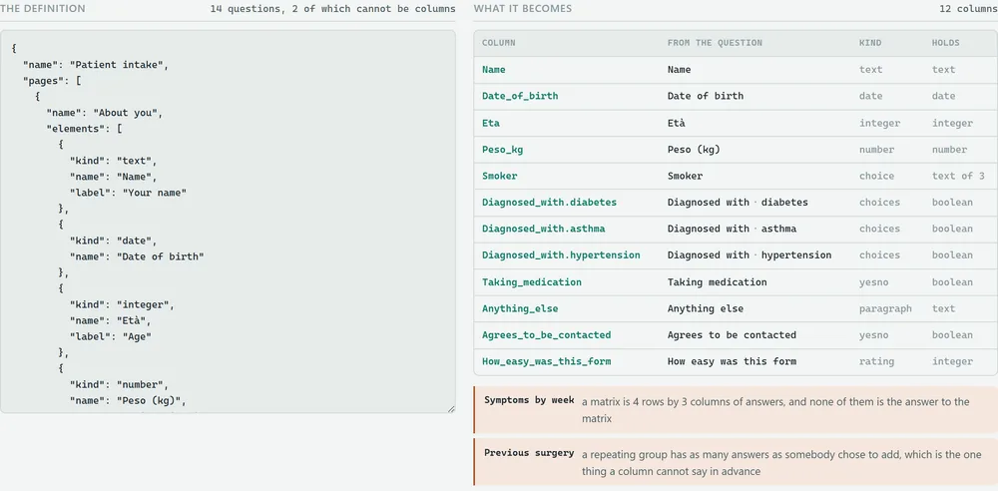Click the "Patient intake" name line in the definition
This screenshot has height=491, width=998.
(96, 64)
